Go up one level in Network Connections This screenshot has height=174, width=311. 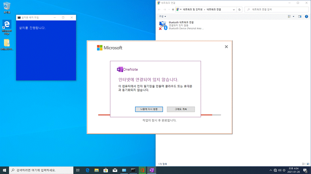(x=173, y=10)
